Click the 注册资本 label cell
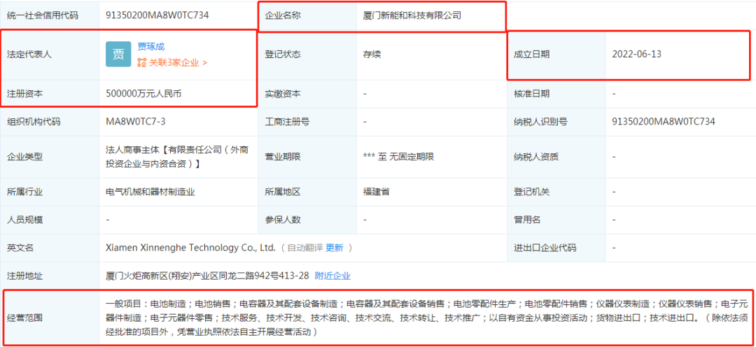The image size is (756, 347). 50,94
